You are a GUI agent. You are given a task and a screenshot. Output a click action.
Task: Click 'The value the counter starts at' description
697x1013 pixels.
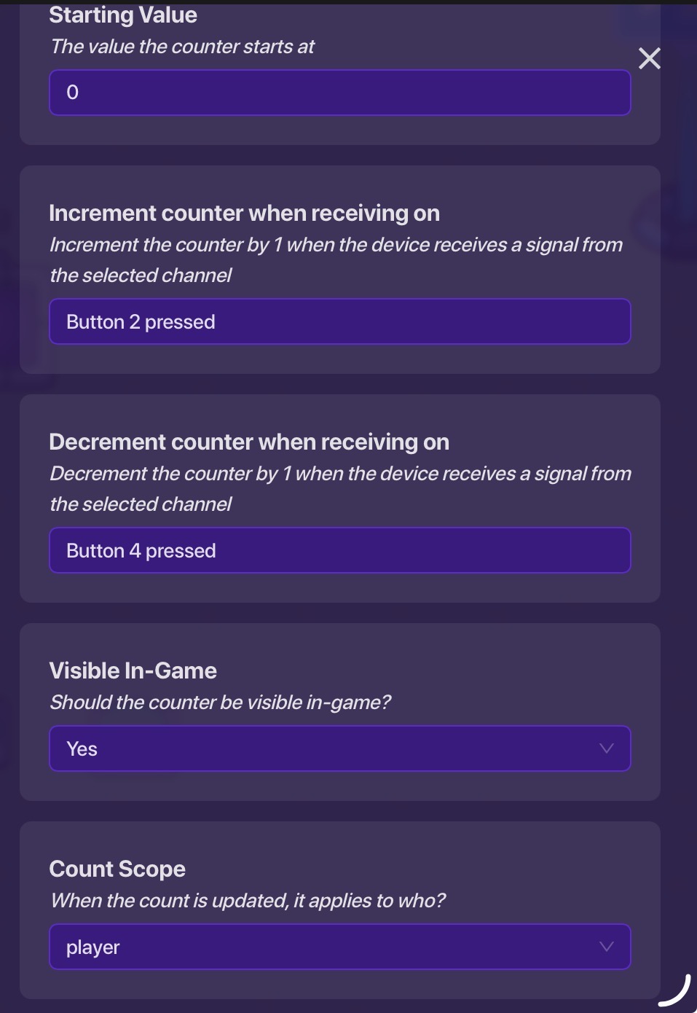click(x=182, y=47)
